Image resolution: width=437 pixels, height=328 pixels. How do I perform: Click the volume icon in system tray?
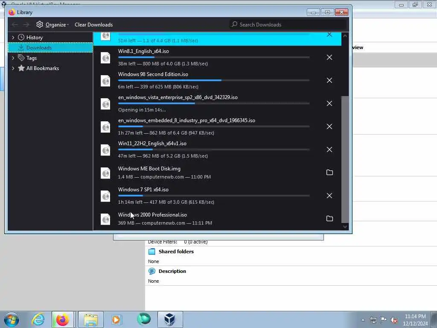394,320
